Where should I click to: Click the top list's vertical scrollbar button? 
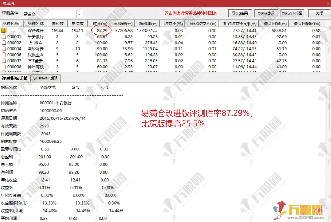328,27
